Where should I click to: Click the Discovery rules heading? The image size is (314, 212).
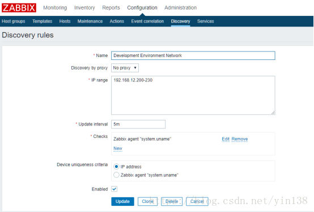tap(28, 35)
